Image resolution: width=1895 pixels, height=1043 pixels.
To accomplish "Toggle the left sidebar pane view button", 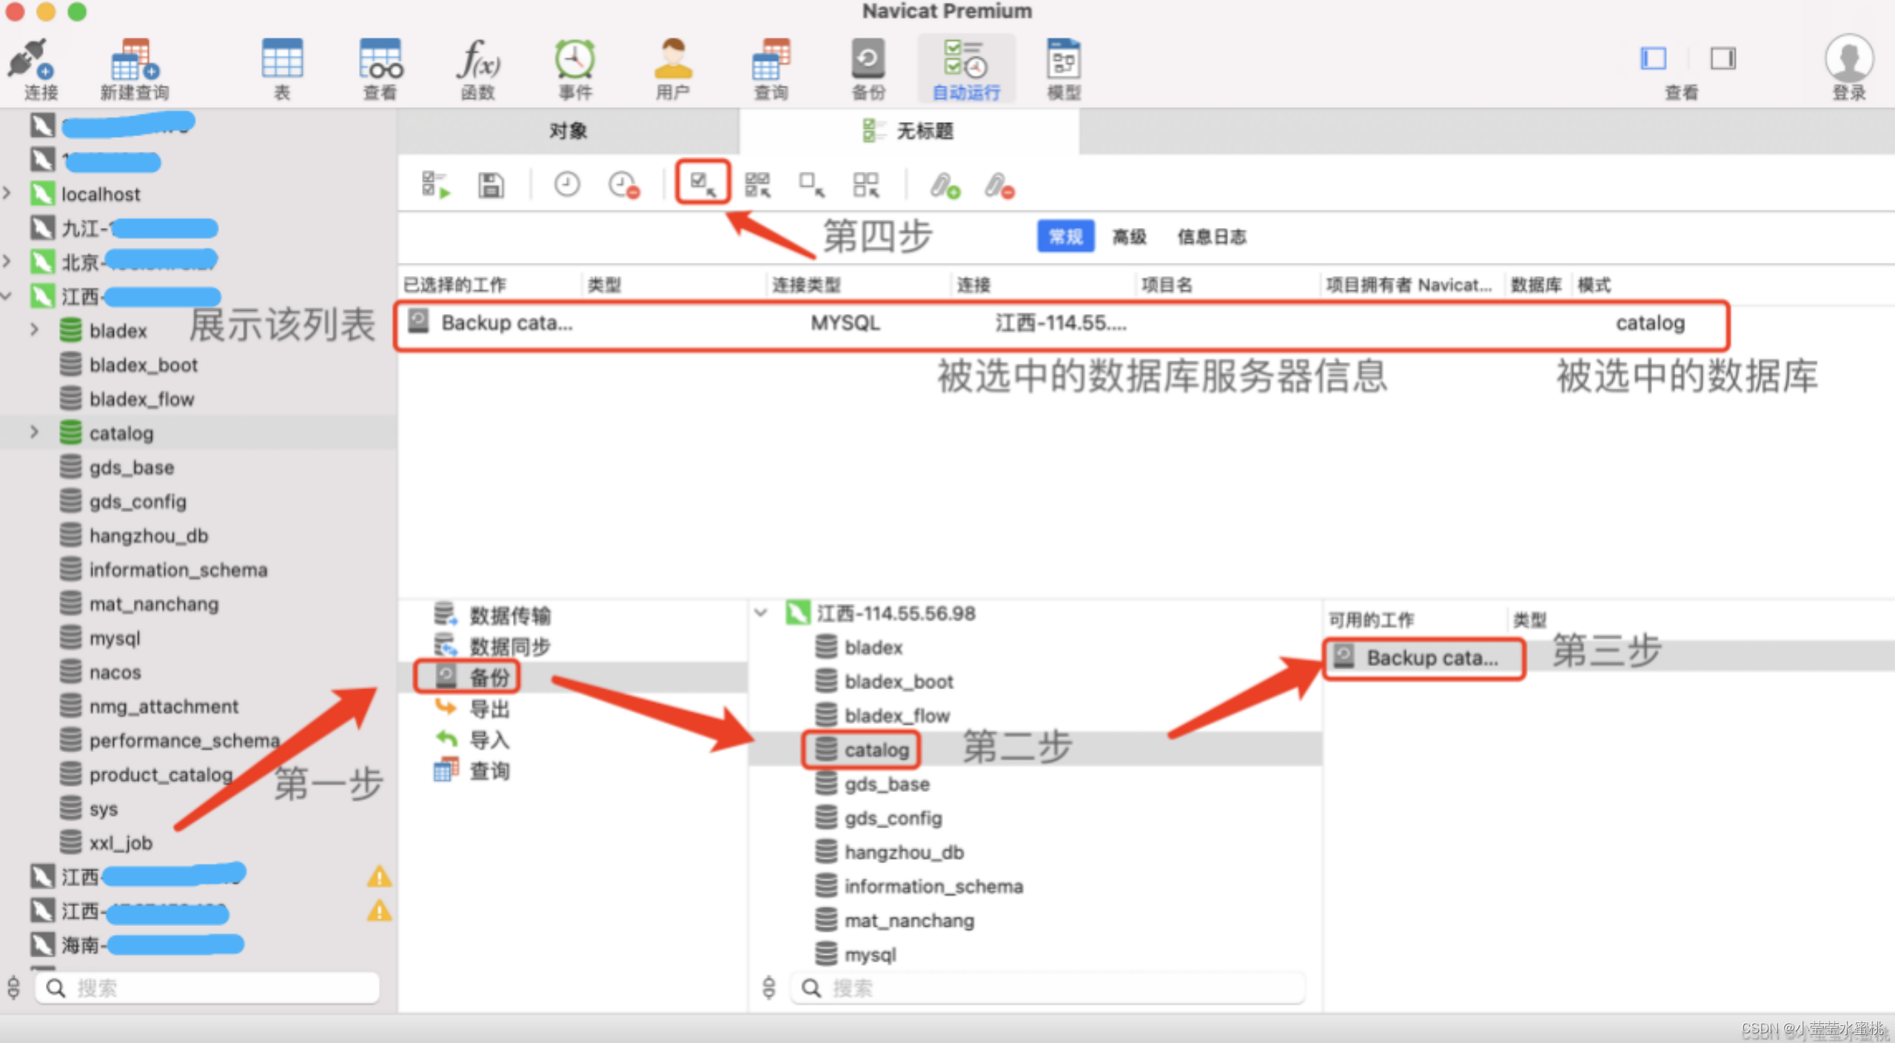I will pyautogui.click(x=1653, y=58).
